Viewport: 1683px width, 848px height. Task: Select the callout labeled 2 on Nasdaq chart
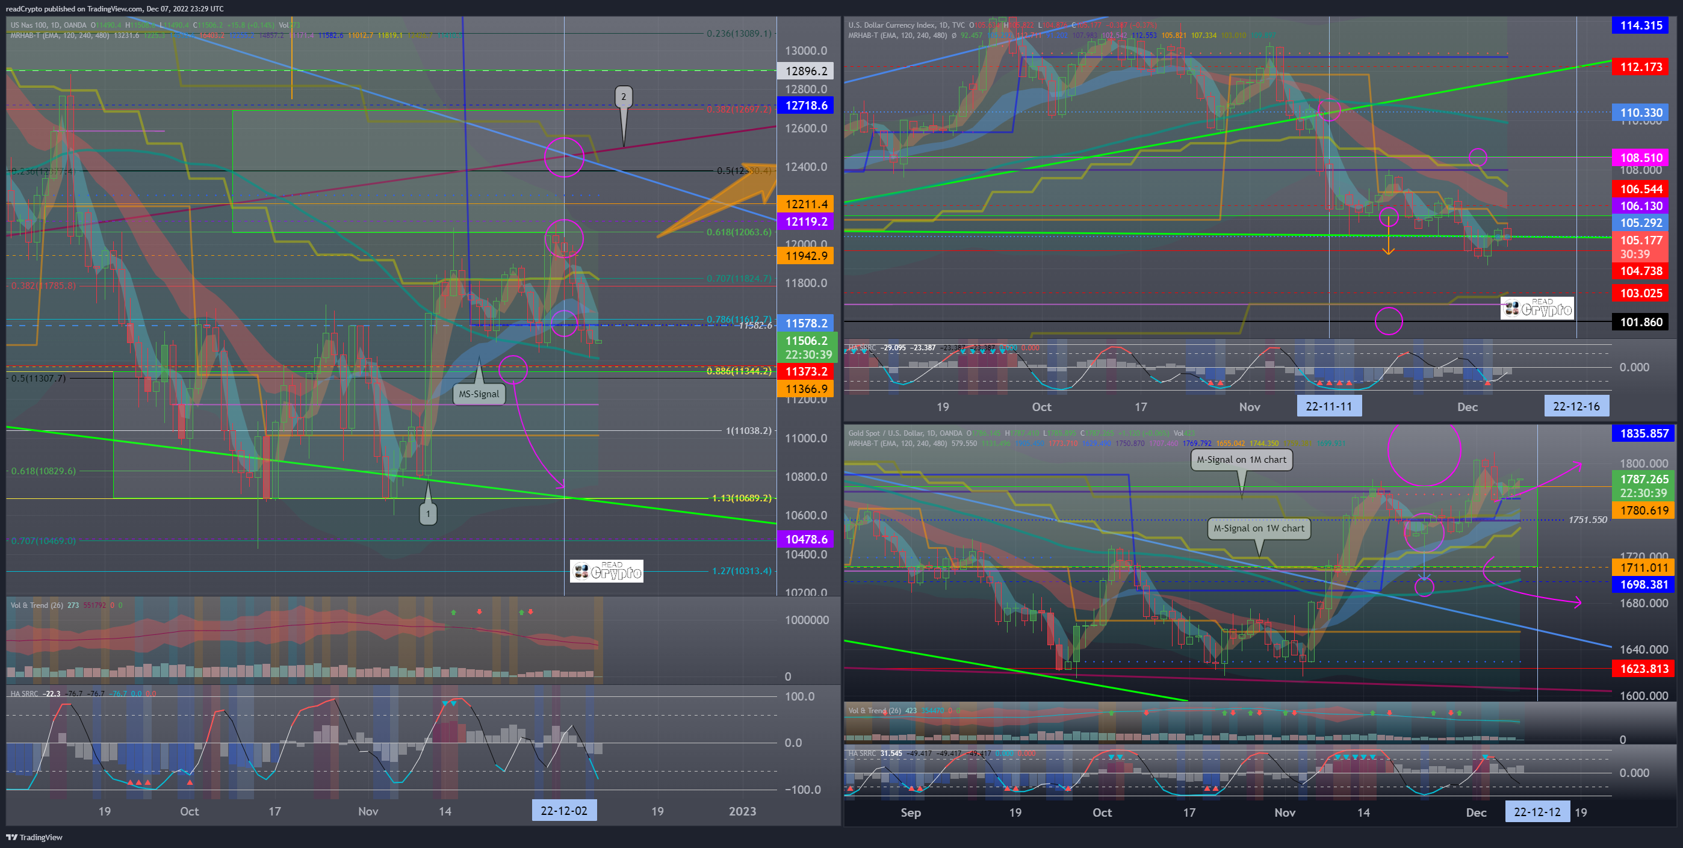pos(623,97)
